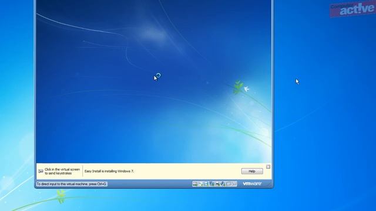Screen dimensions: 376x211
Task: Click the hard disk device icon in the status bar
Action: pos(195,183)
